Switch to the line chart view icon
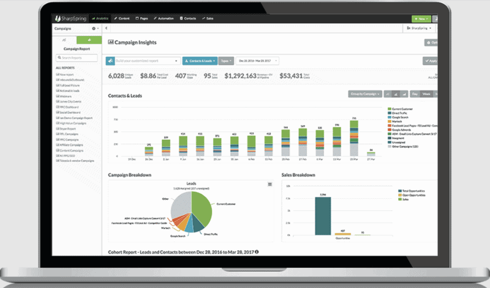The width and height of the screenshot is (490, 288). point(388,94)
